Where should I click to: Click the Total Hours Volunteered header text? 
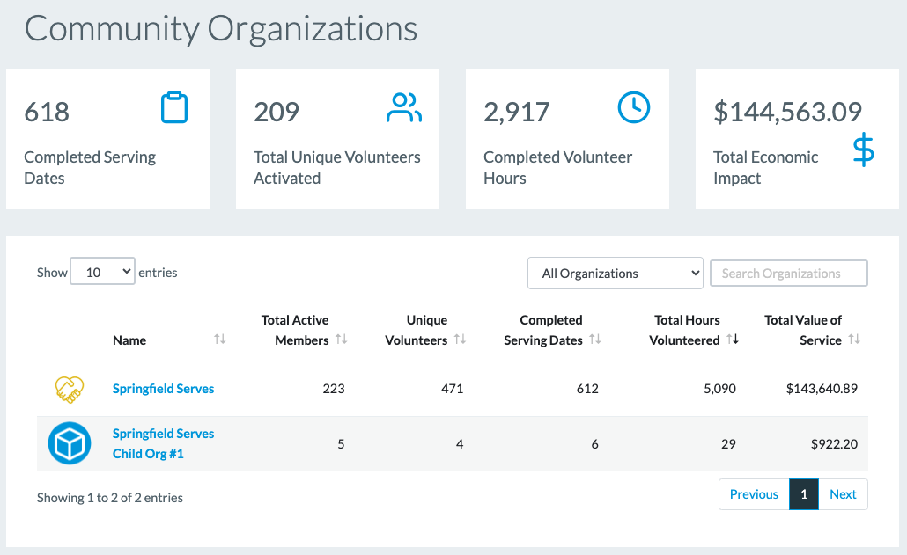coord(685,331)
